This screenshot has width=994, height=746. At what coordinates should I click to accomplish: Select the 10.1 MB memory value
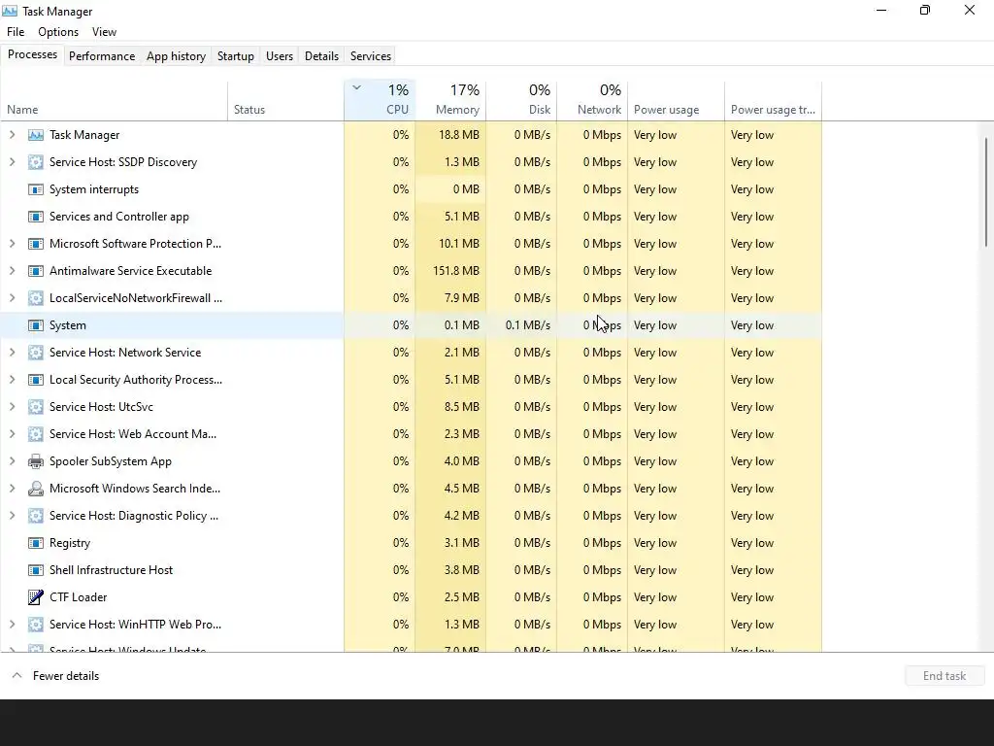click(x=459, y=244)
